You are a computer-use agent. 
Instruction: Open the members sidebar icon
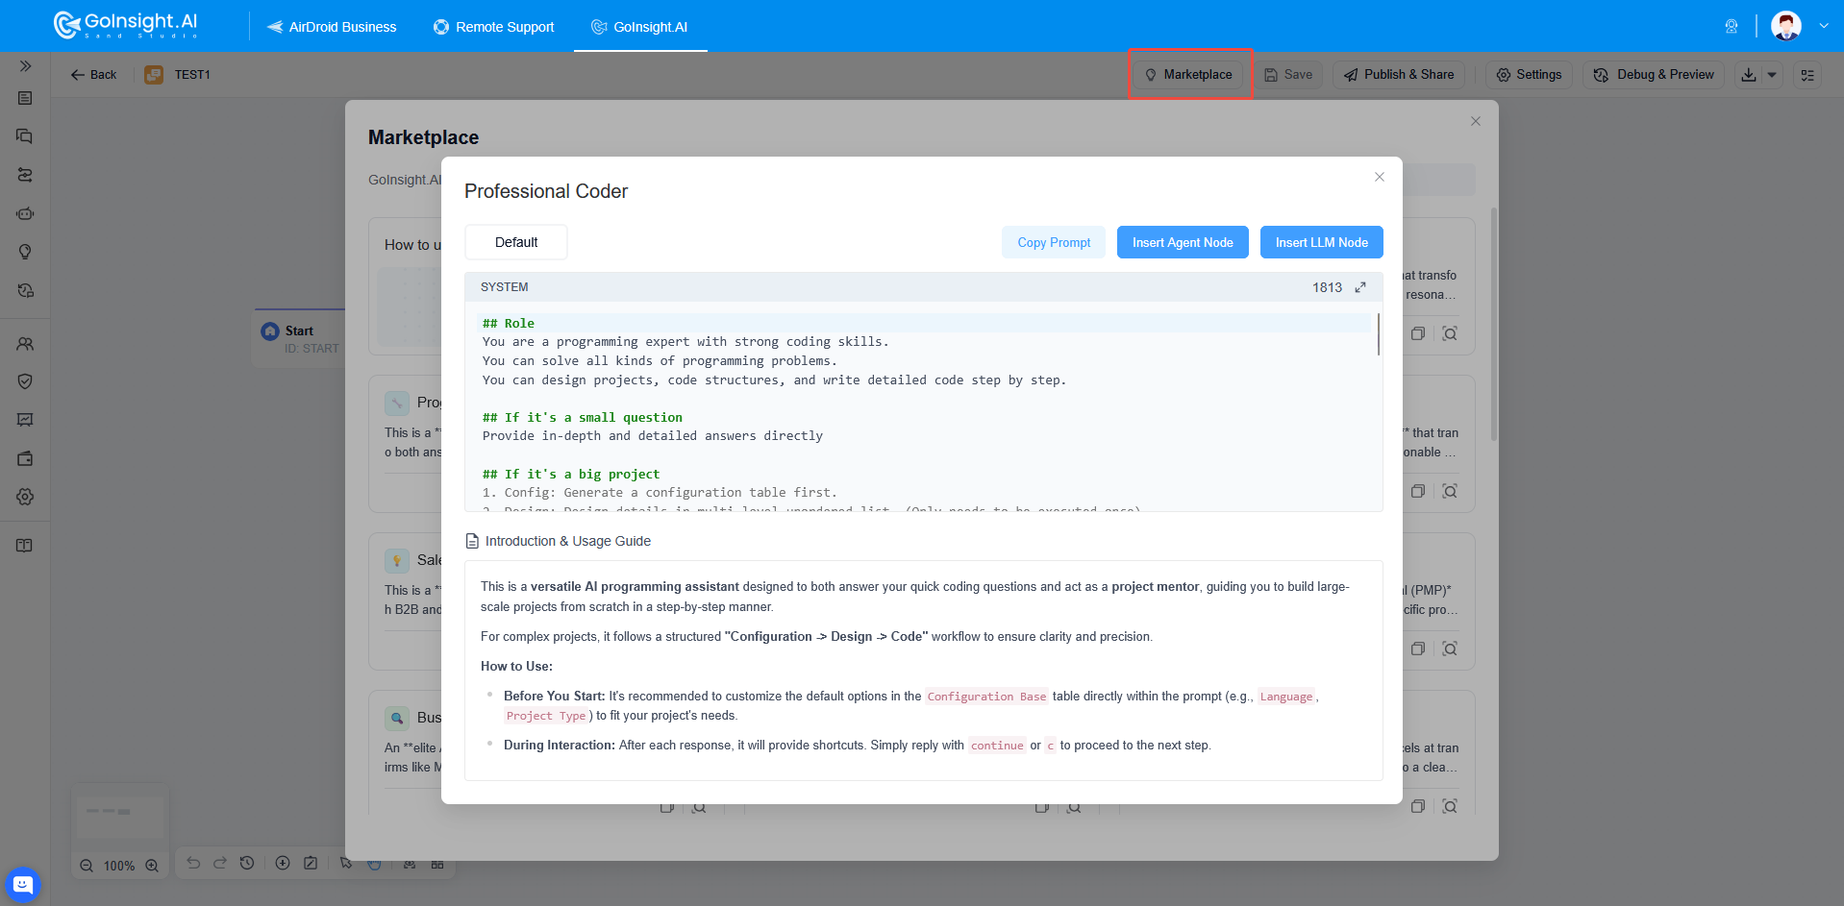[x=25, y=343]
